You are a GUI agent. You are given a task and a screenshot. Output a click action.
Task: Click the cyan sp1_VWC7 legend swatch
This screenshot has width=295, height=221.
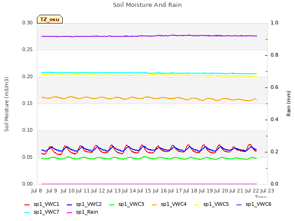coord(27,213)
